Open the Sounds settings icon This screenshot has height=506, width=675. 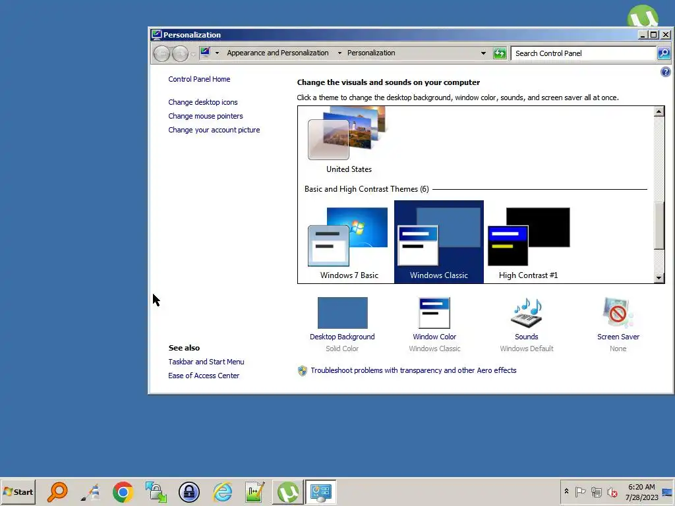[526, 313]
